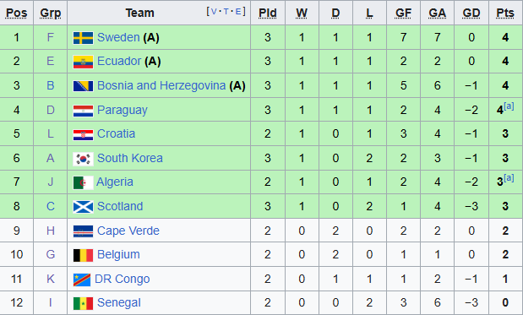Open footnote [a] next to Paraguay's points
523x315 pixels.
coord(509,106)
